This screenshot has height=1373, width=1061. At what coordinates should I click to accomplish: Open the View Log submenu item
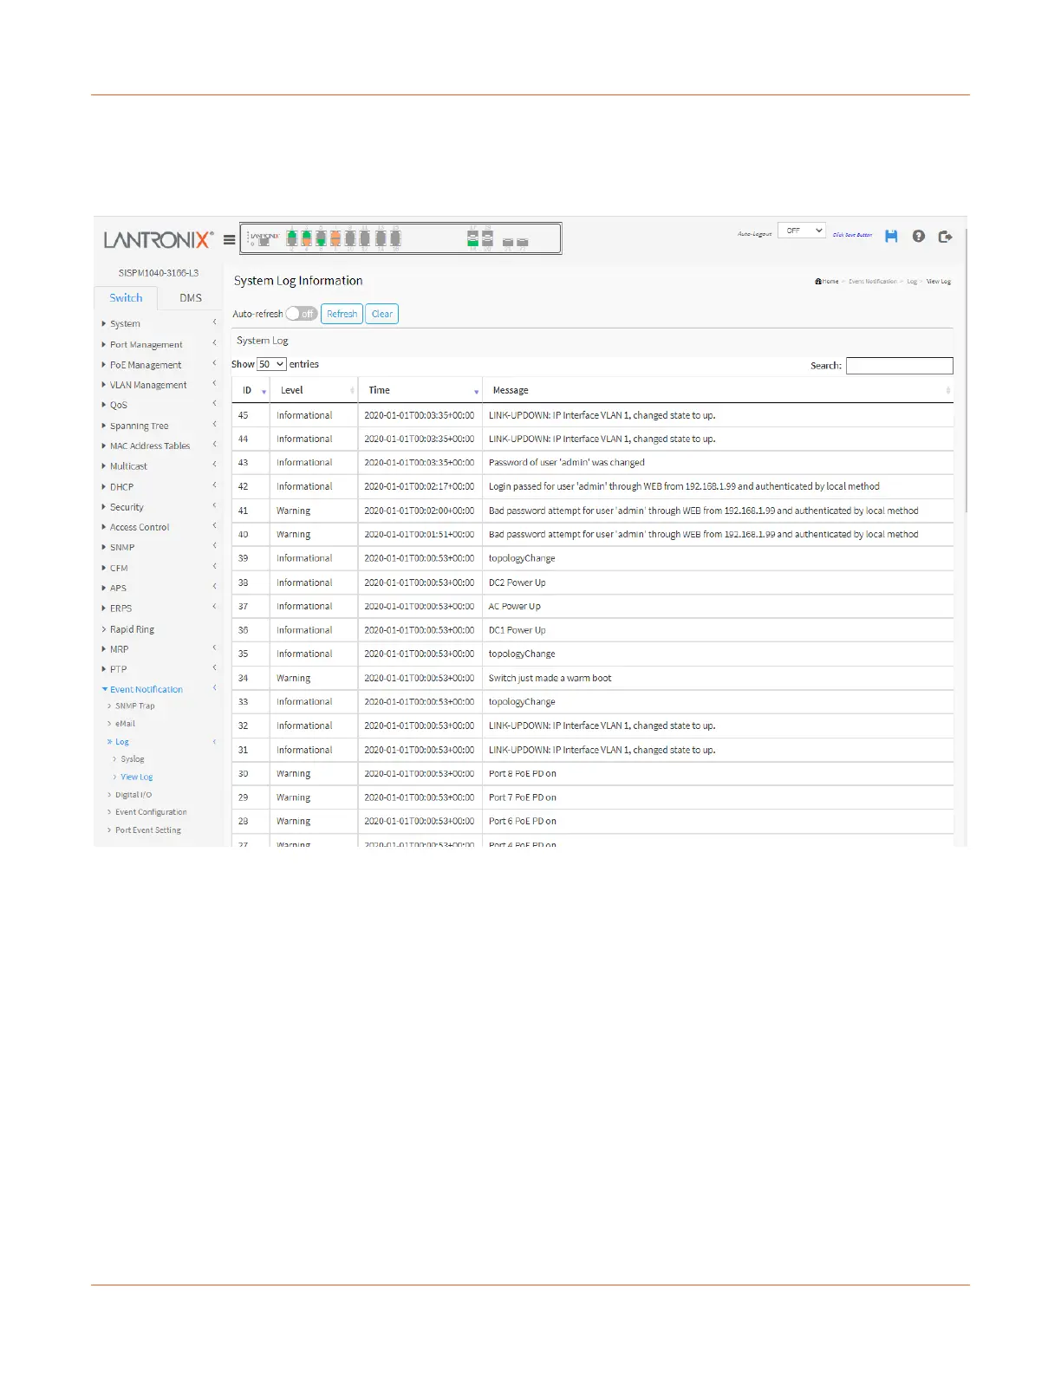[136, 777]
